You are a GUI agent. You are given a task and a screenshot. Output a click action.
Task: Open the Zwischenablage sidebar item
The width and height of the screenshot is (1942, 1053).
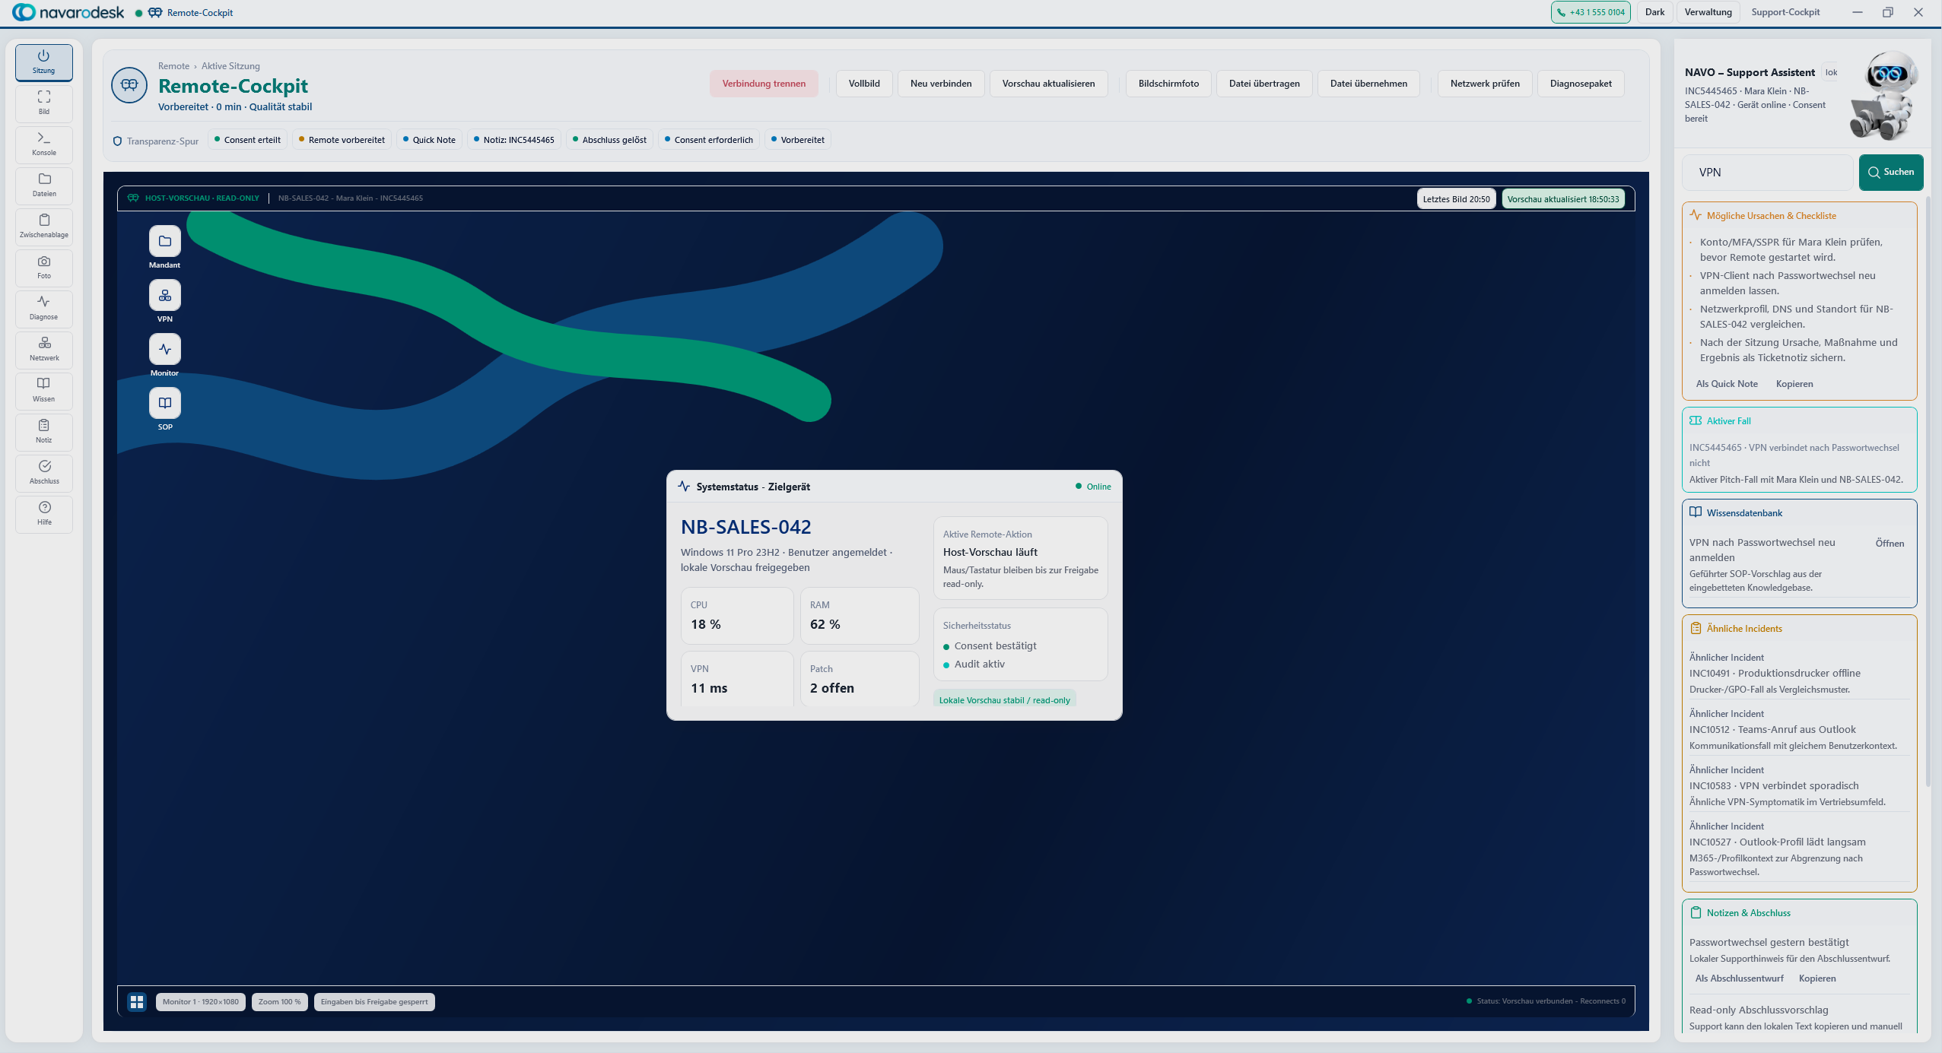point(44,227)
